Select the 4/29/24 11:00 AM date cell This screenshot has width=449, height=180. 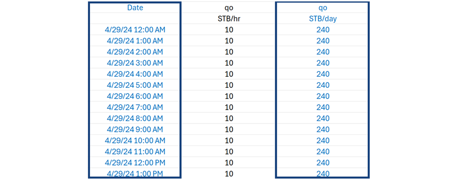[135, 151]
